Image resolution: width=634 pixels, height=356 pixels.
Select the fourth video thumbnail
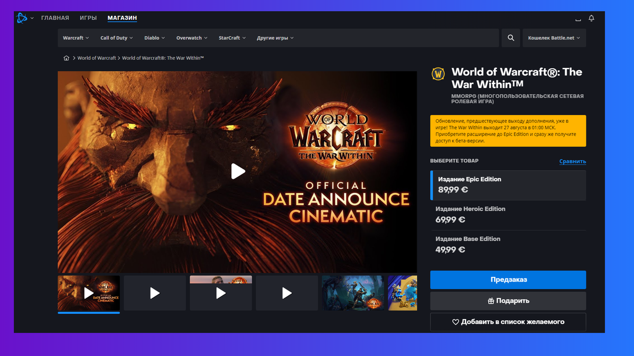tap(287, 293)
